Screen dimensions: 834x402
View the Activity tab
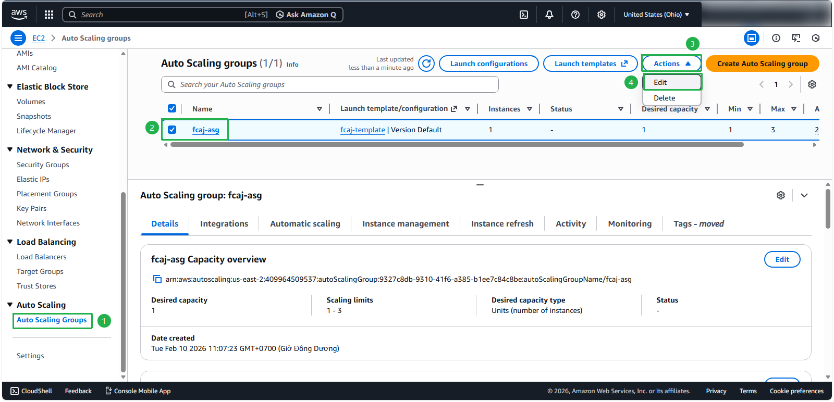(571, 224)
